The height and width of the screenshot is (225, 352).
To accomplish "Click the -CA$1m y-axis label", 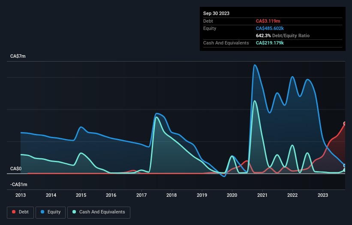I will [18, 184].
